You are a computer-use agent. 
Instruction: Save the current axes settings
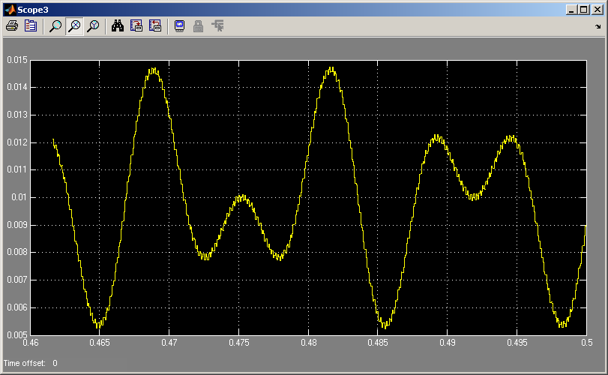[136, 26]
